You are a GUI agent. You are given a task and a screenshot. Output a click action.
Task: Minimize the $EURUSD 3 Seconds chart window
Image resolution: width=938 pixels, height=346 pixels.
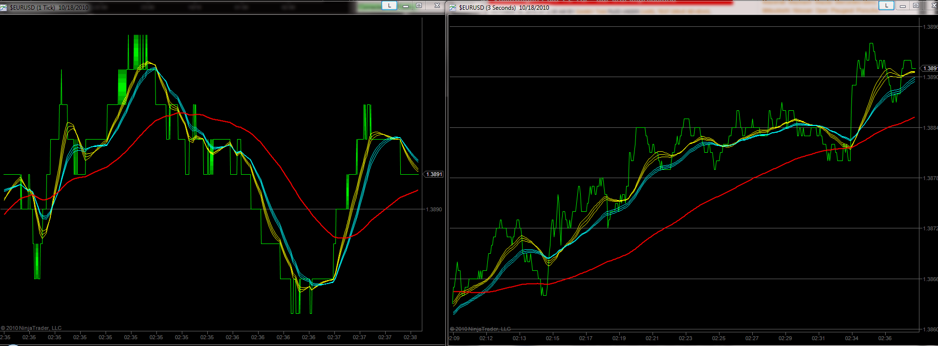(903, 5)
